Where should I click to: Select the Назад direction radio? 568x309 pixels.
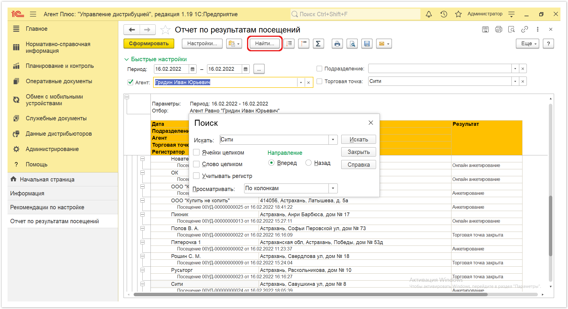point(309,163)
